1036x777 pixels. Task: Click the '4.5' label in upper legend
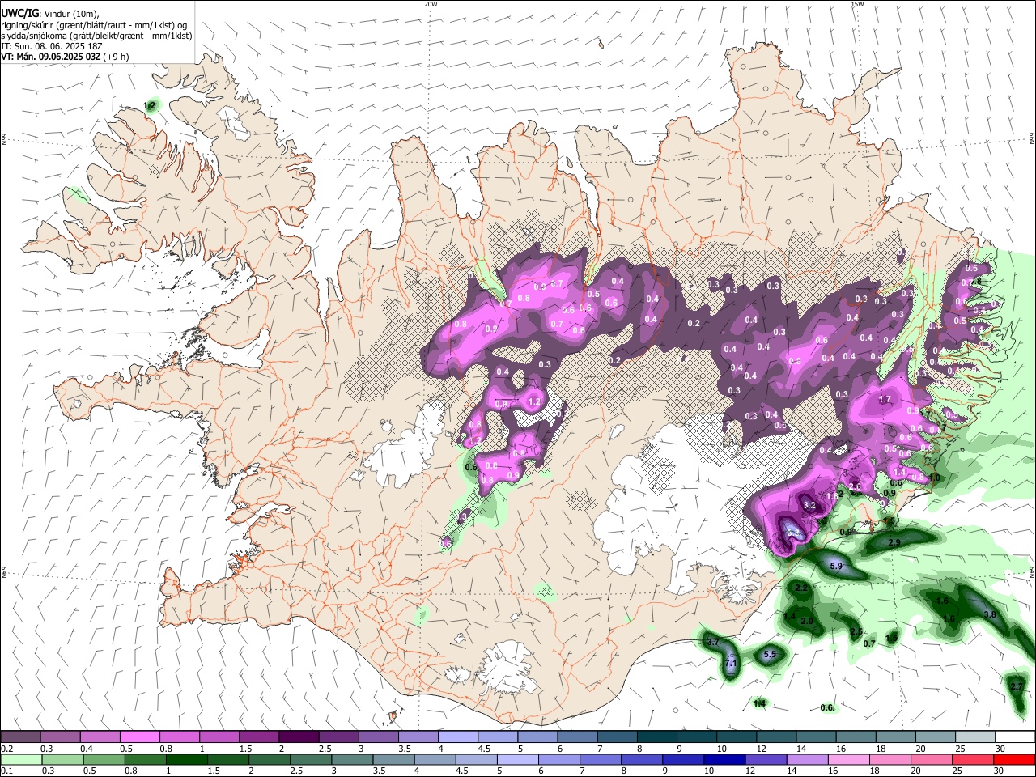coord(483,749)
